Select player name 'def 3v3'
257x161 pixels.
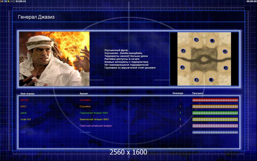coord(24,100)
